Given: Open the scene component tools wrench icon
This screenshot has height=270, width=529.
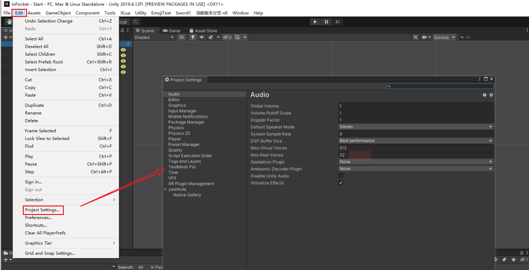Looking at the screenshot, I should point(415,37).
